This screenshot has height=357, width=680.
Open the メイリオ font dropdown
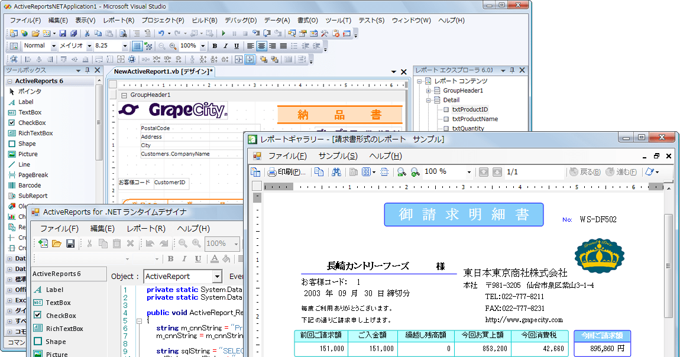tap(89, 46)
